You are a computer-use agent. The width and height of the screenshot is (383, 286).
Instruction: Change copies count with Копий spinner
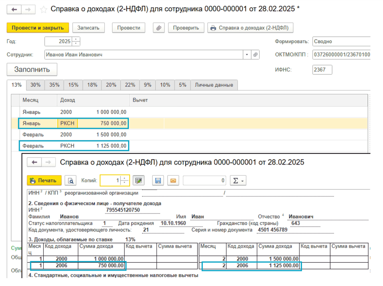point(125,181)
